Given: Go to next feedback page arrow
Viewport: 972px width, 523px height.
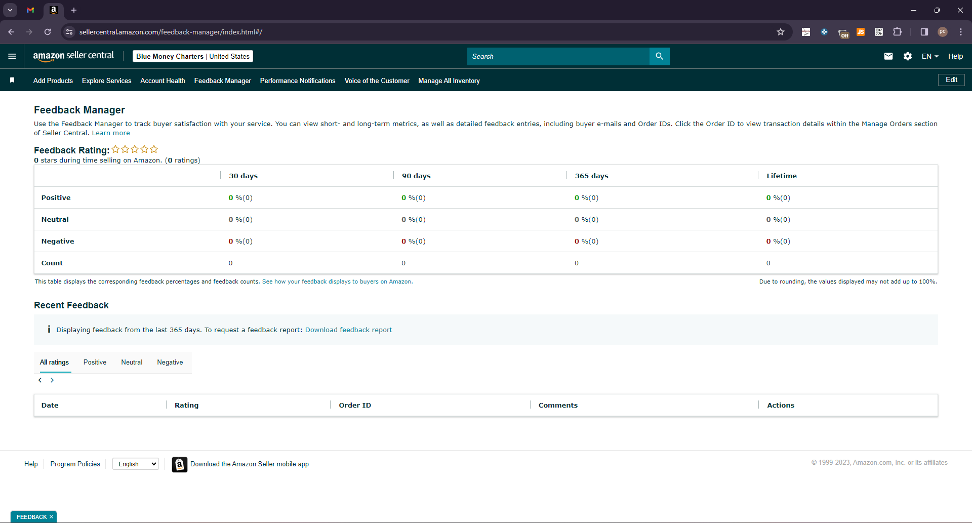Looking at the screenshot, I should (52, 380).
